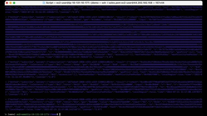Click the red close window button
Image resolution: width=207 pixels, height=116 pixels.
(7, 3)
